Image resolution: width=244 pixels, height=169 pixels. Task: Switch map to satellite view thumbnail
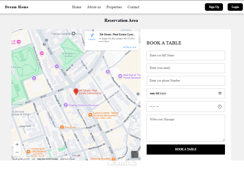coord(135,154)
